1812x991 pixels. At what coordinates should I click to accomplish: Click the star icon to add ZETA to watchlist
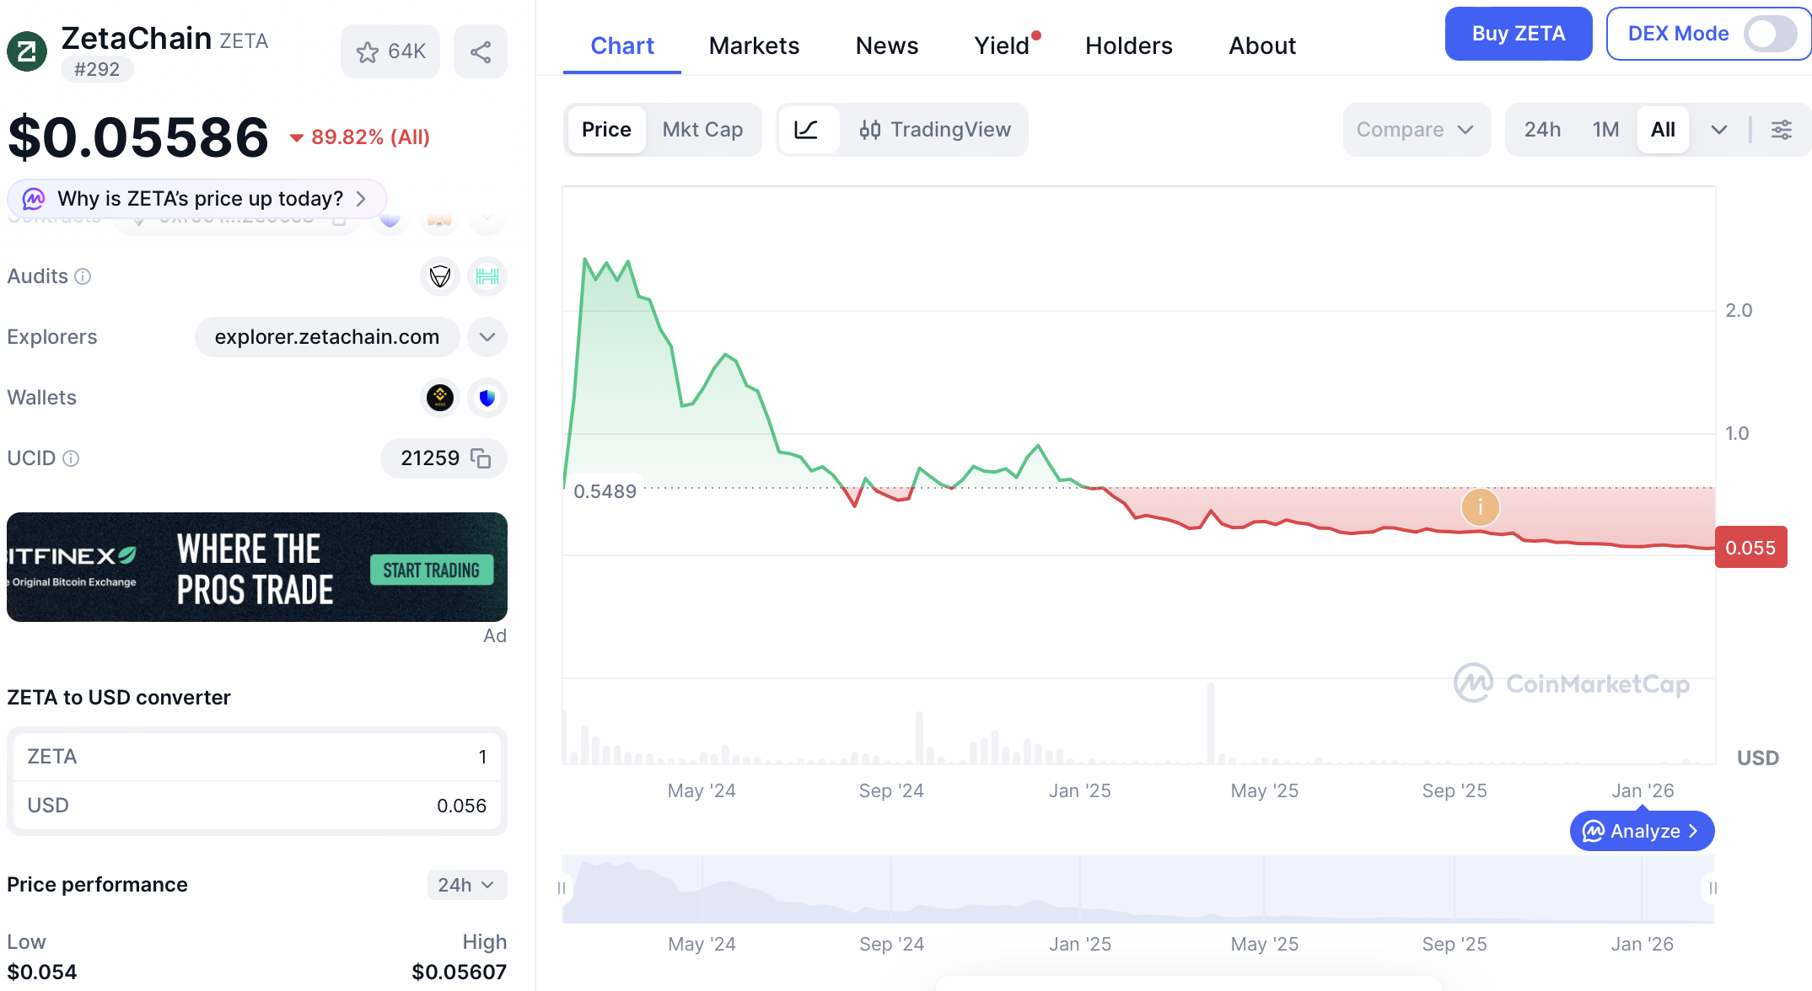368,51
